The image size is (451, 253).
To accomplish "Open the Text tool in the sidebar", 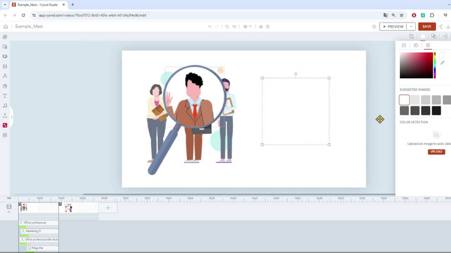I will (x=5, y=96).
